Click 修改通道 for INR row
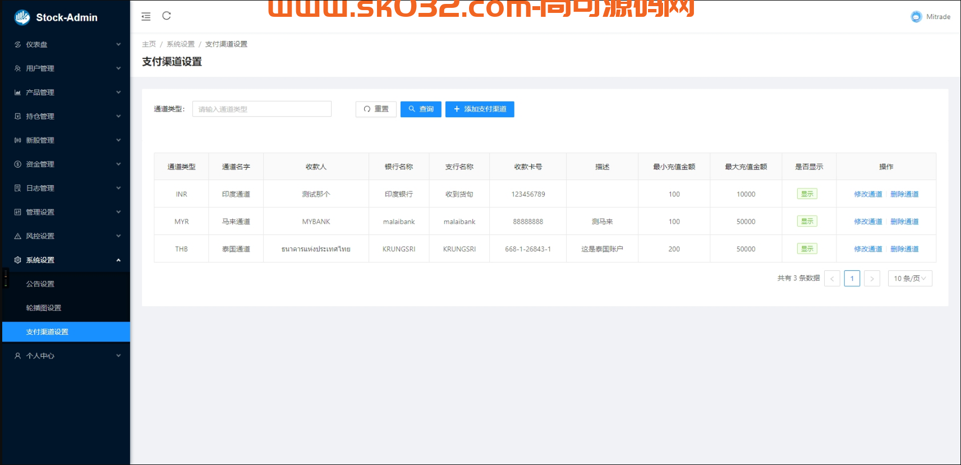This screenshot has height=465, width=961. [x=868, y=194]
